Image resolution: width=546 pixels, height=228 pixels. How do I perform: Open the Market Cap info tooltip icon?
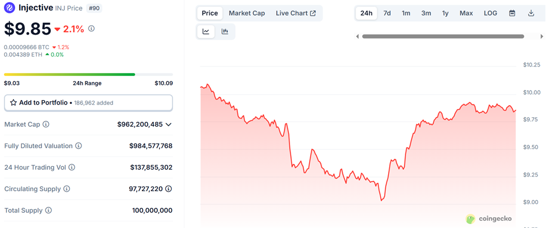click(x=46, y=124)
